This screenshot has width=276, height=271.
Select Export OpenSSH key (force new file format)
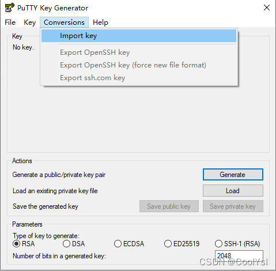coord(139,65)
